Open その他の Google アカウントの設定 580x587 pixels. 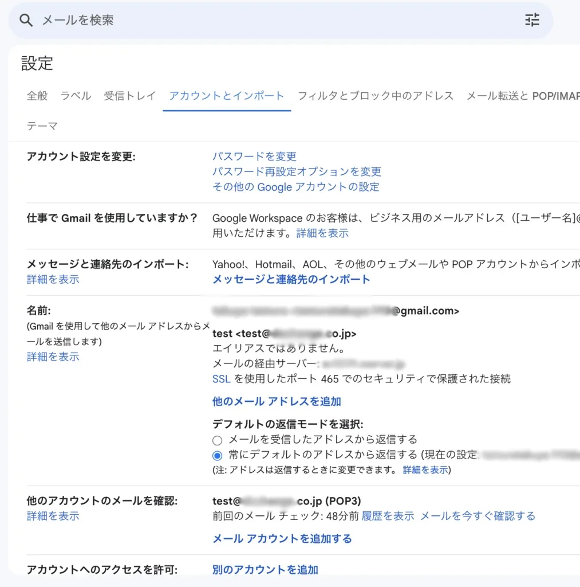pyautogui.click(x=295, y=187)
